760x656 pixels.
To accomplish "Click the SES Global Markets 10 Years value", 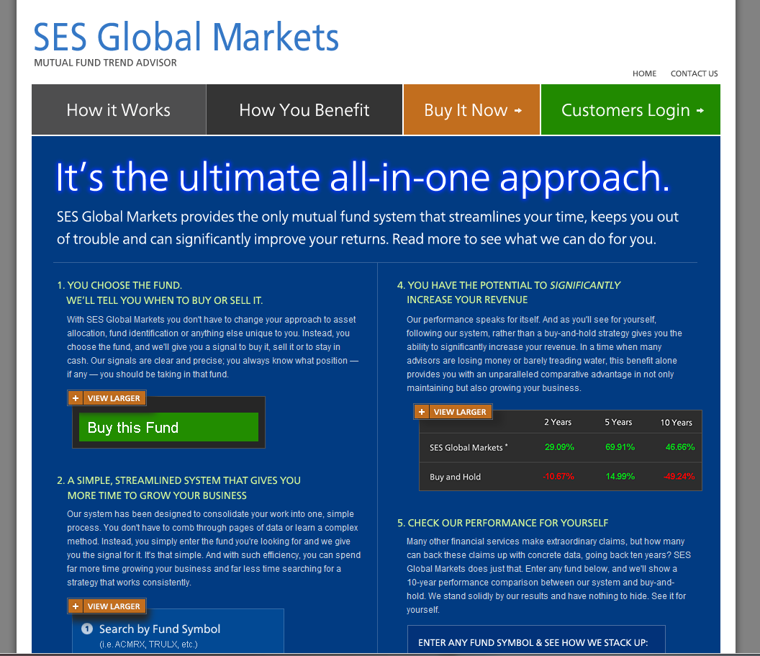I will click(x=679, y=447).
